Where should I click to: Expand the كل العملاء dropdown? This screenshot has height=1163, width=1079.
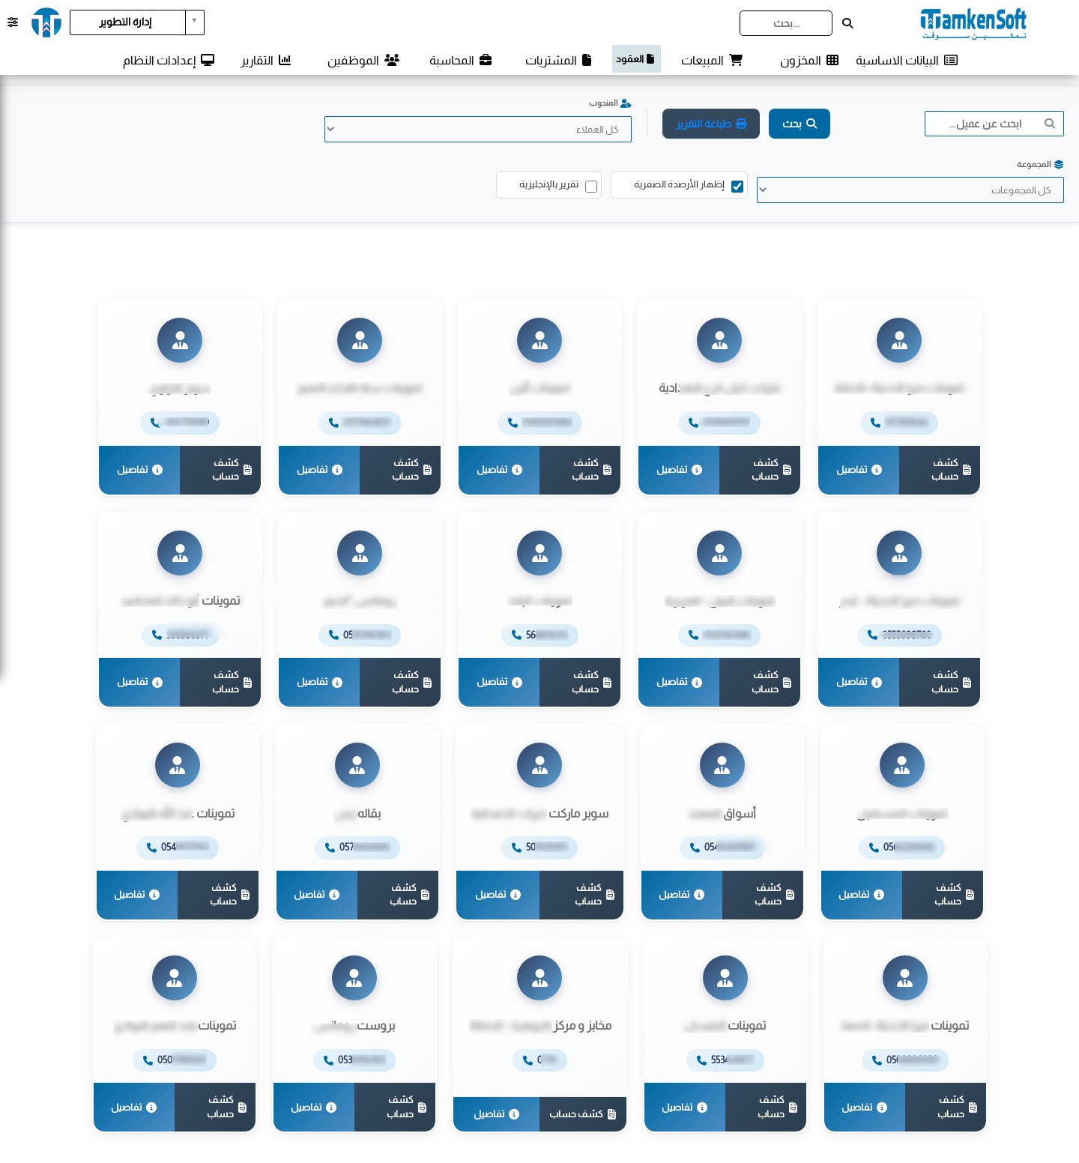[x=478, y=129]
